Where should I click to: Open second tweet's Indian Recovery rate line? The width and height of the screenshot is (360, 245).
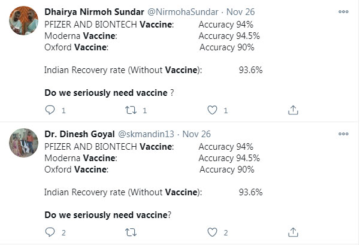123,192
